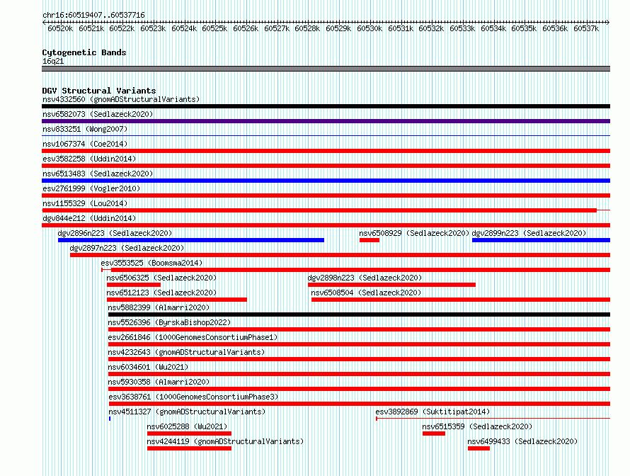Select esv3892869 (Suktitipat2014) label
Image resolution: width=630 pixels, height=476 pixels.
pos(433,412)
